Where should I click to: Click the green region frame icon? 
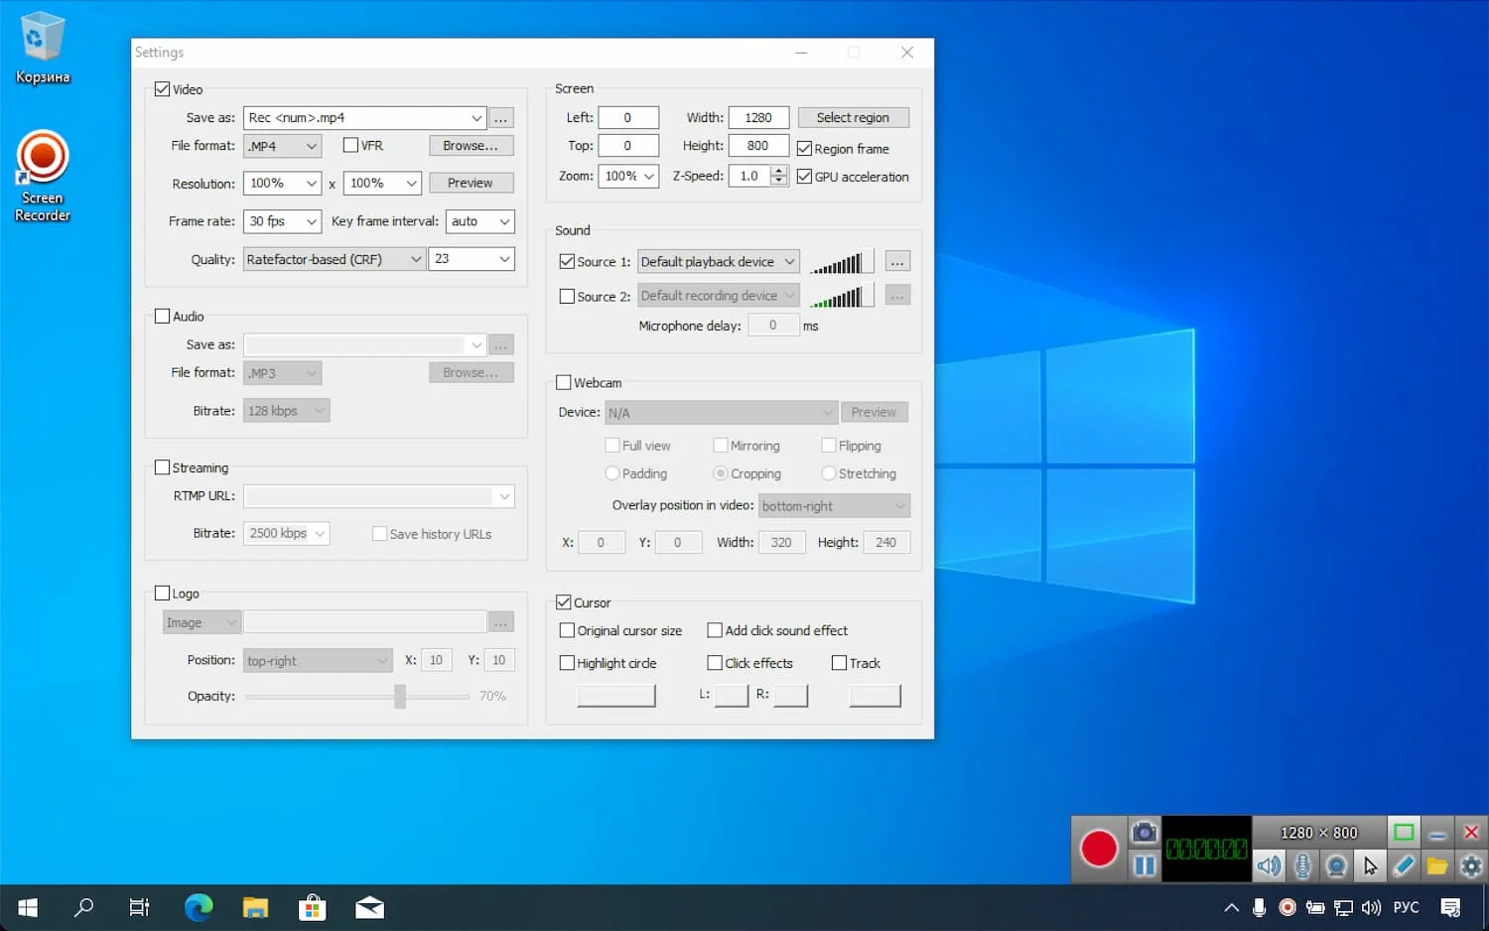(1404, 832)
